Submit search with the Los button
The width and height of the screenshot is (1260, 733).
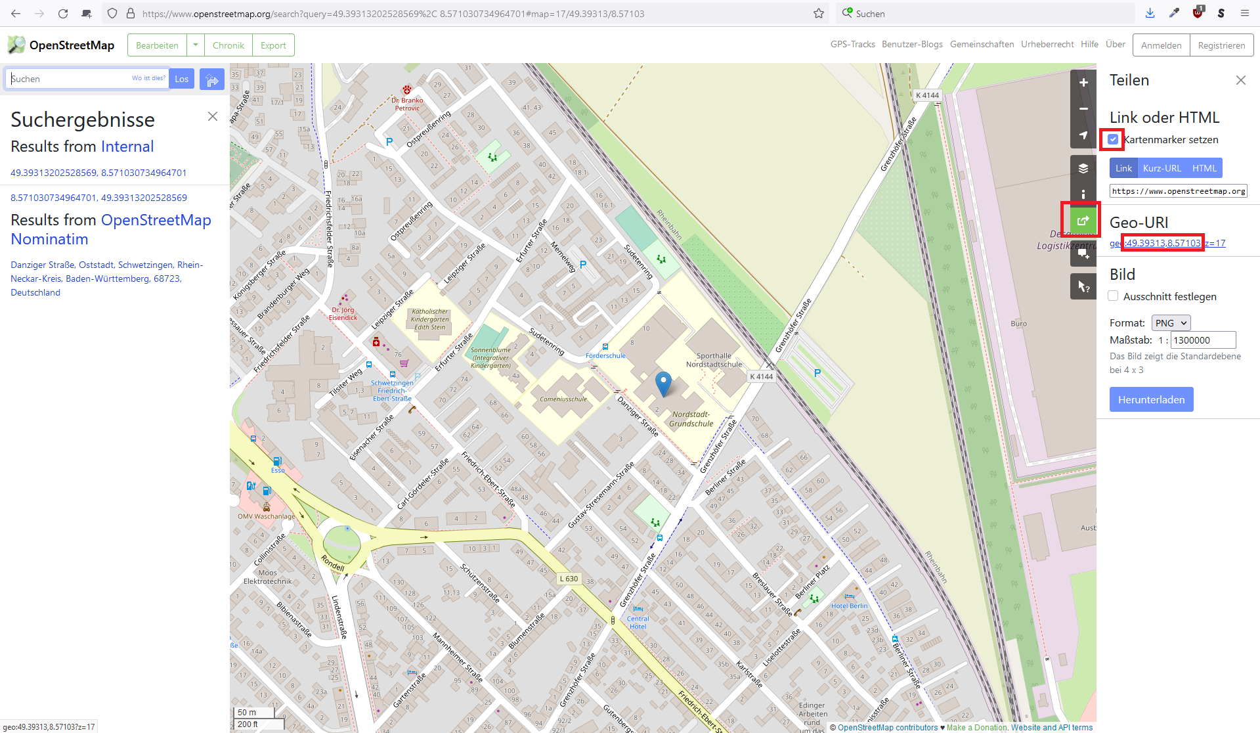pos(182,79)
